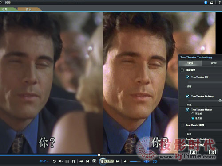This screenshot has height=166, width=222.
Task: Open the 音乐 tab at top
Action: 28,9
